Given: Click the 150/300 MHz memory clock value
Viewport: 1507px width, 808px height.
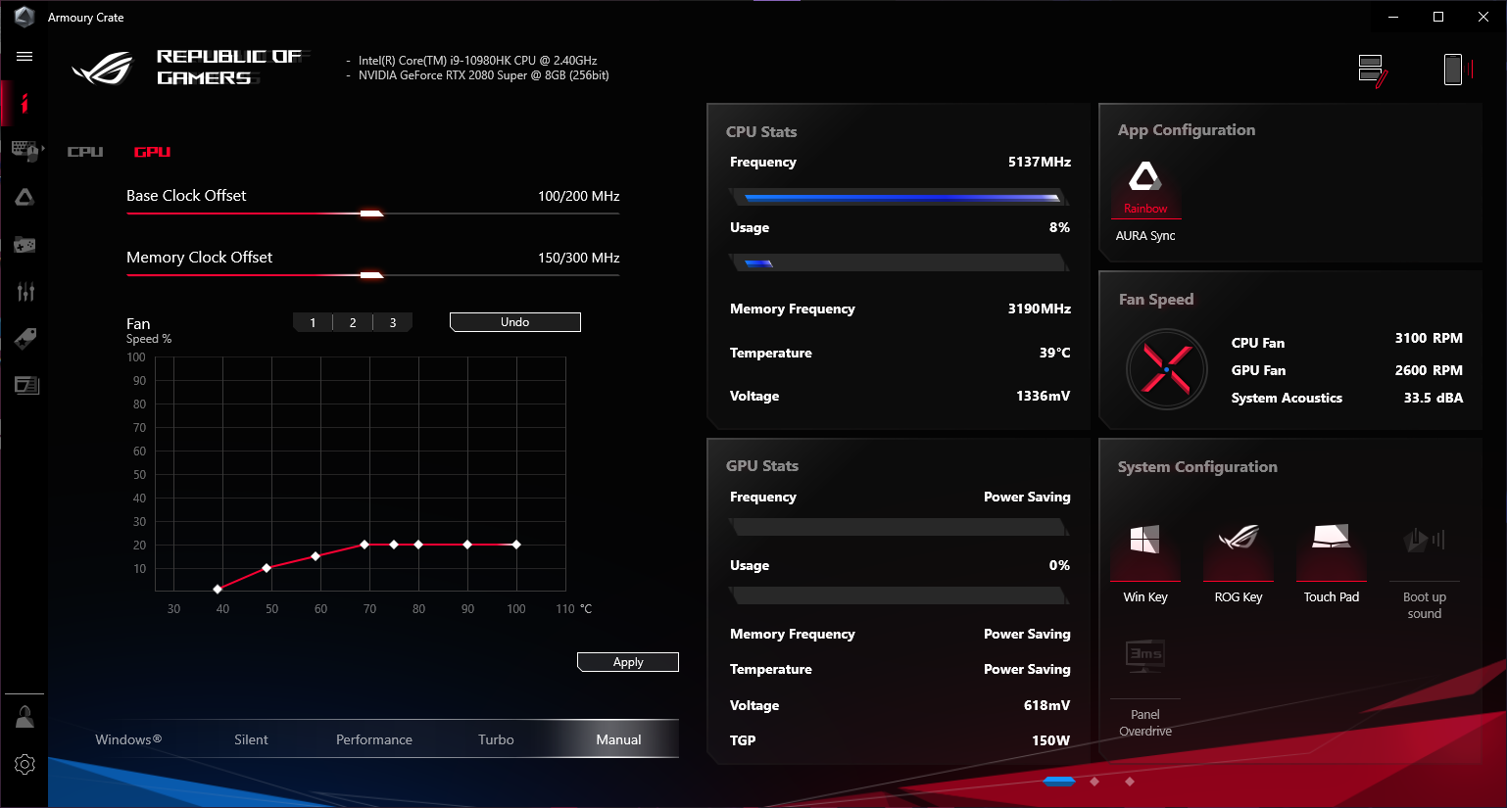Looking at the screenshot, I should [x=579, y=258].
